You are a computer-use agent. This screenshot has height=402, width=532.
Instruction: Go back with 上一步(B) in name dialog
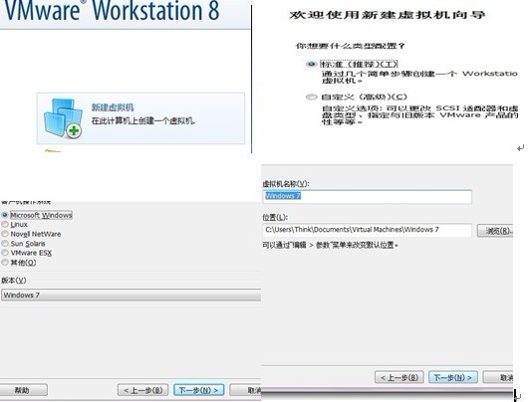399,377
